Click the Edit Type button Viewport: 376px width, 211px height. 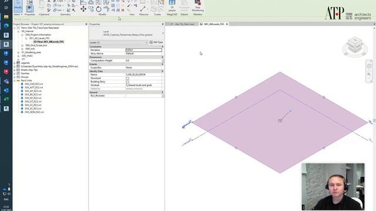point(156,42)
